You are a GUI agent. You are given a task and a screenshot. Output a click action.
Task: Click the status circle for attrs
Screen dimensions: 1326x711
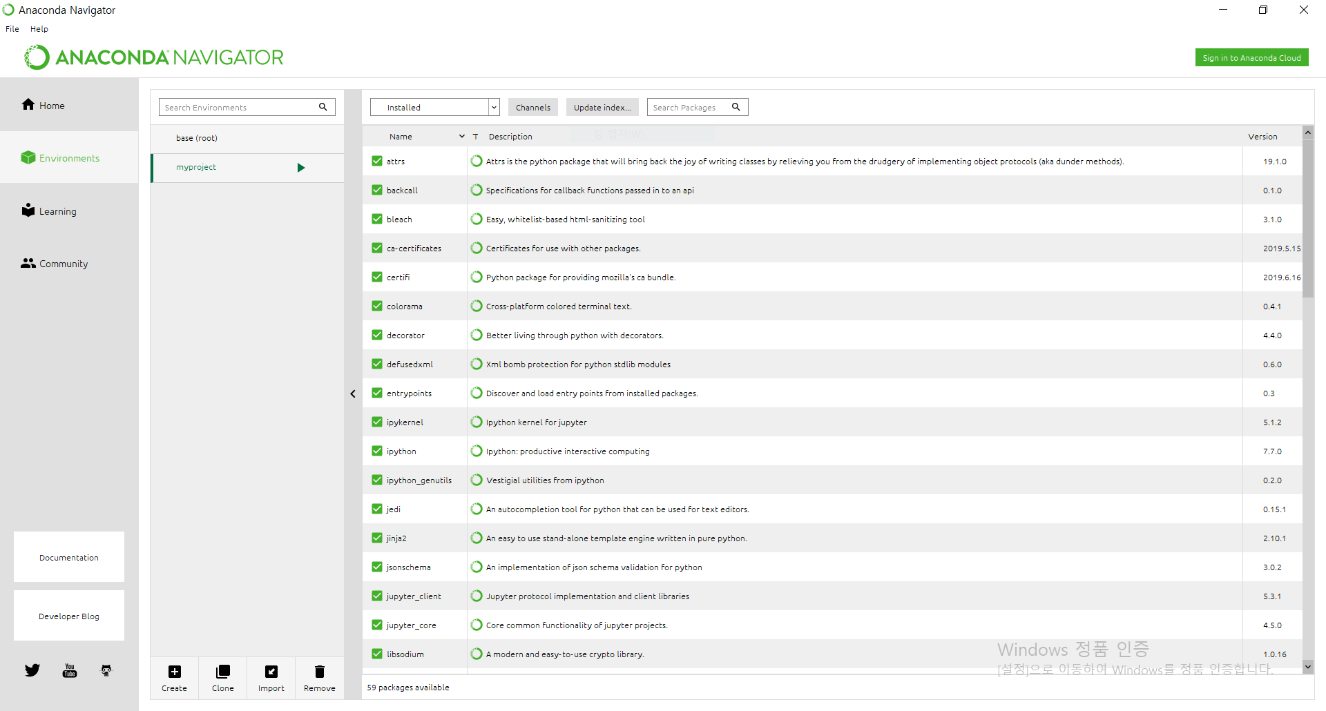(x=477, y=161)
